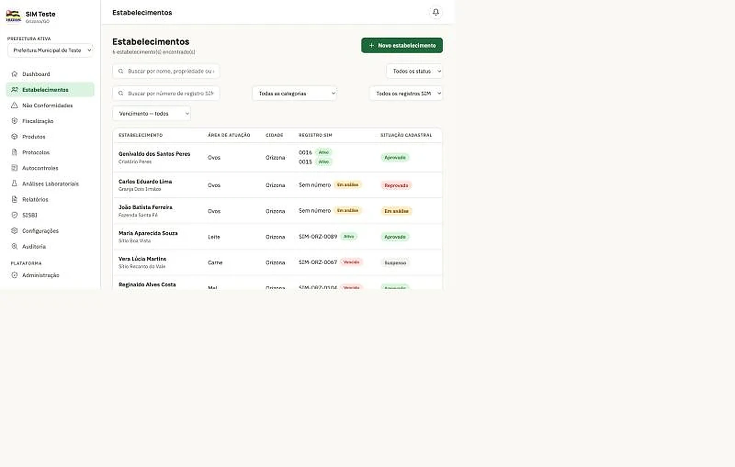
Task: Click the plus icon on Novo estabelecimento
Action: click(371, 45)
